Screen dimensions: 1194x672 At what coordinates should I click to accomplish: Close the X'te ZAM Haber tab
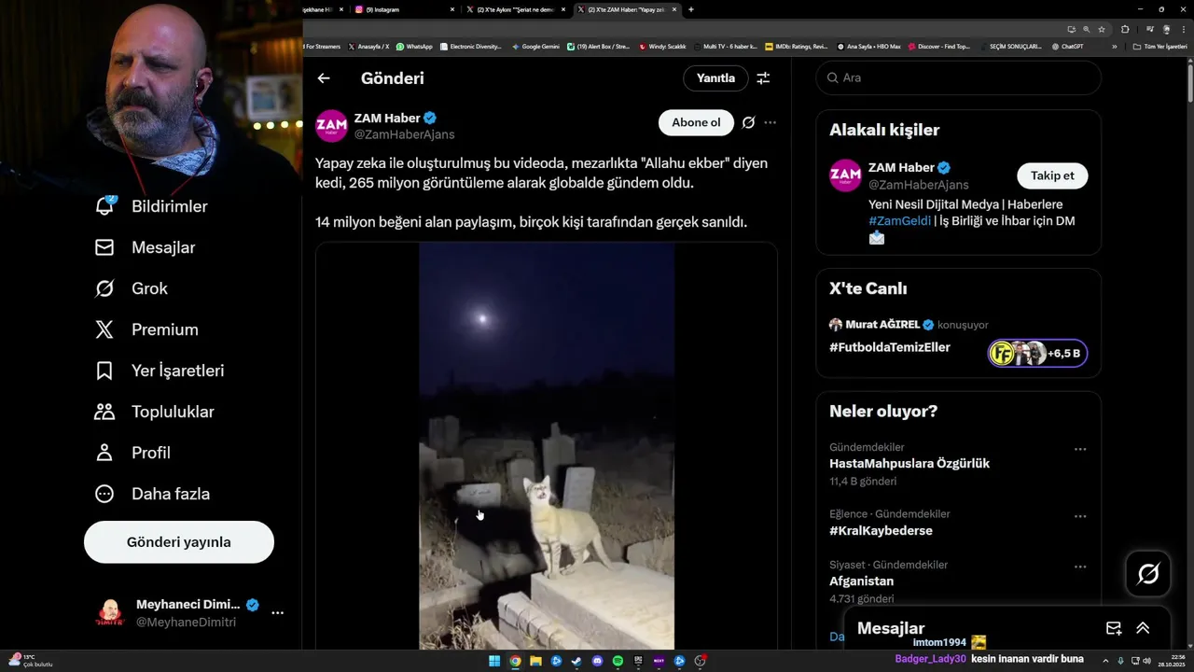click(673, 9)
